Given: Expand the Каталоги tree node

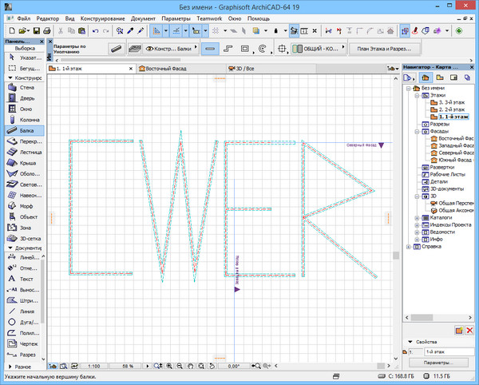Looking at the screenshot, I should point(416,217).
